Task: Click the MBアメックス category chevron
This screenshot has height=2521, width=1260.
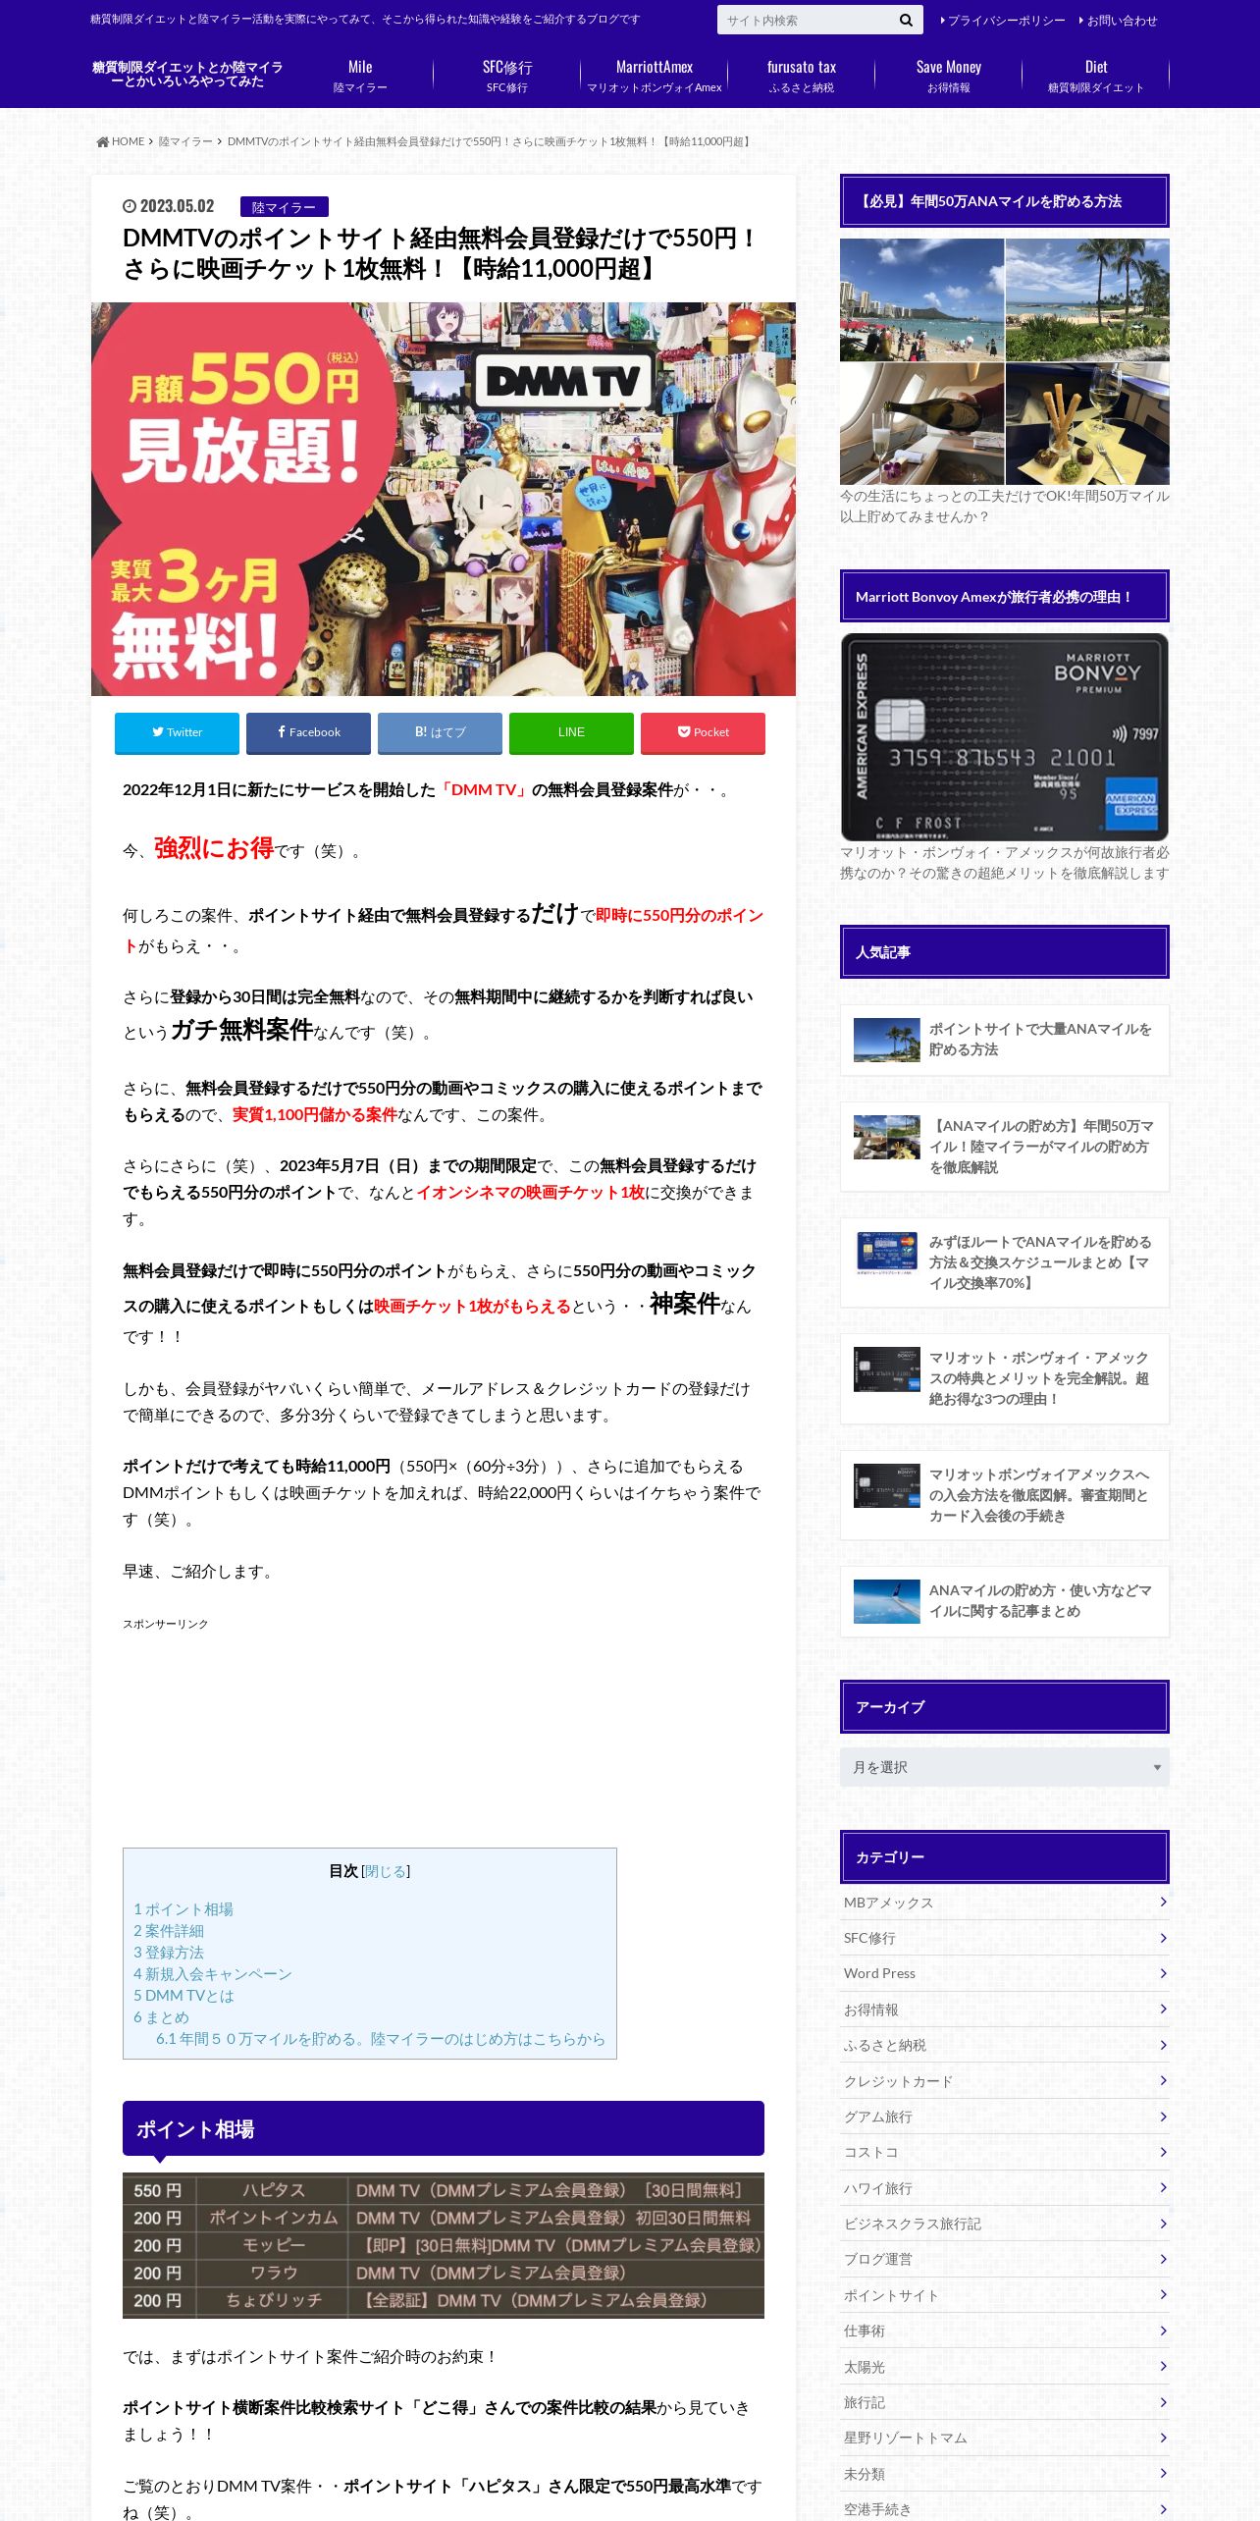Action: tap(1163, 1903)
